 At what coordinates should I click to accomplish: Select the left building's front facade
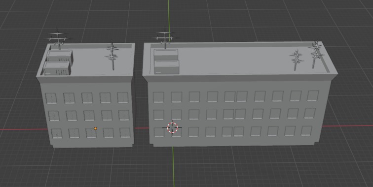pyautogui.click(x=87, y=115)
